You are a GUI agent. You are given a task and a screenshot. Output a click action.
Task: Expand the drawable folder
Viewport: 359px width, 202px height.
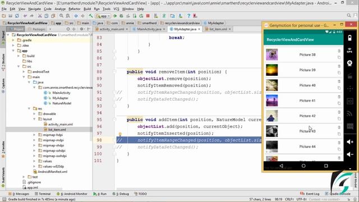pos(34,114)
